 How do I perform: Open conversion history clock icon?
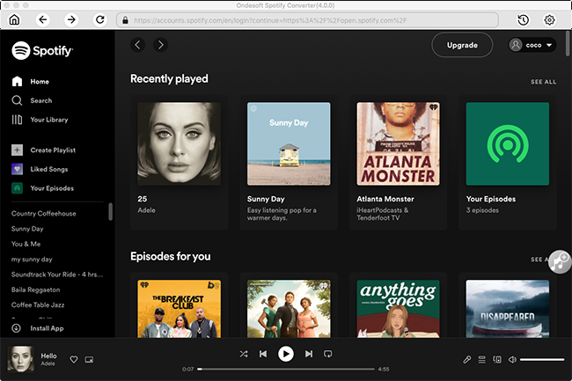[x=523, y=19]
